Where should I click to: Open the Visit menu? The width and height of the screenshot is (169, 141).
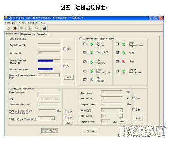coord(22,23)
